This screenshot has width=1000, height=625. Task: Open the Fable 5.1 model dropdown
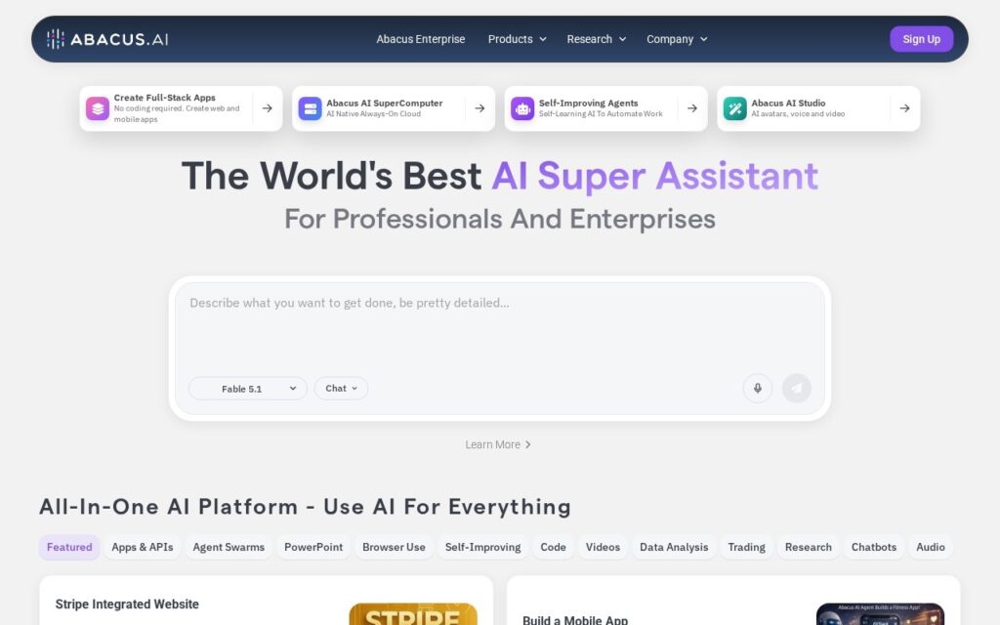(x=248, y=389)
